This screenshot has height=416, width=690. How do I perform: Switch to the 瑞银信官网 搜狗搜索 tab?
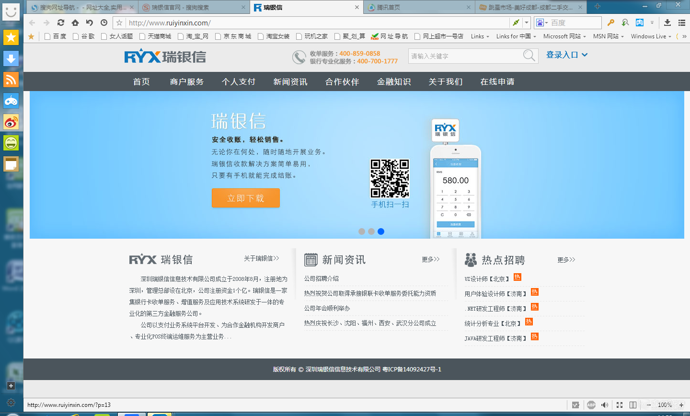point(194,7)
